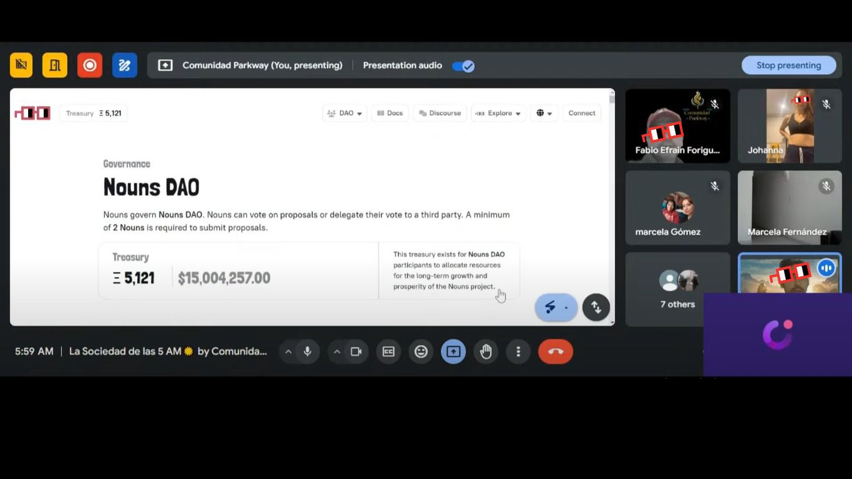Click the $15,004,257.00 treasury value
The image size is (852, 479).
(224, 278)
